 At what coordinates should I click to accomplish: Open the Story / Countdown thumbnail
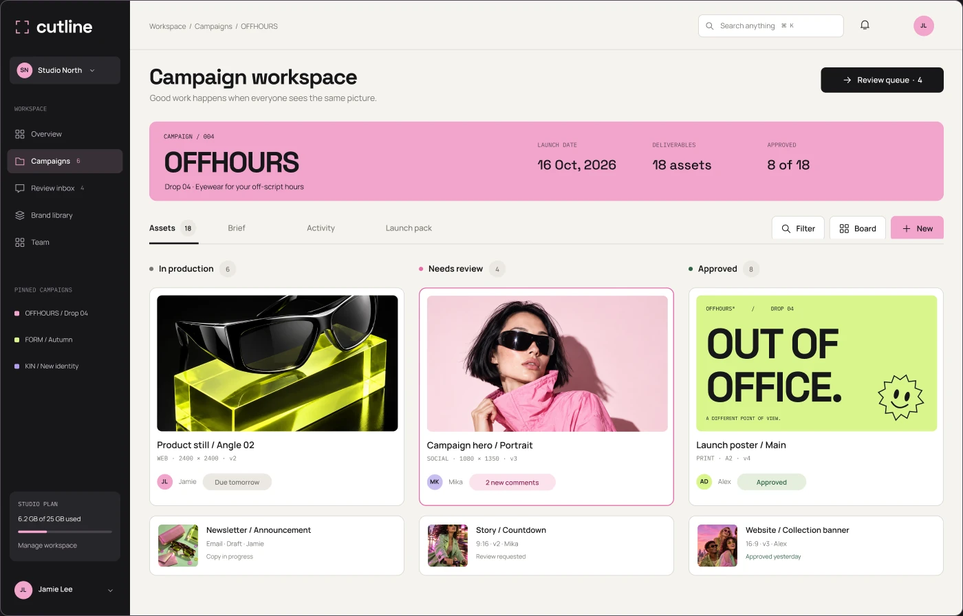pos(448,545)
